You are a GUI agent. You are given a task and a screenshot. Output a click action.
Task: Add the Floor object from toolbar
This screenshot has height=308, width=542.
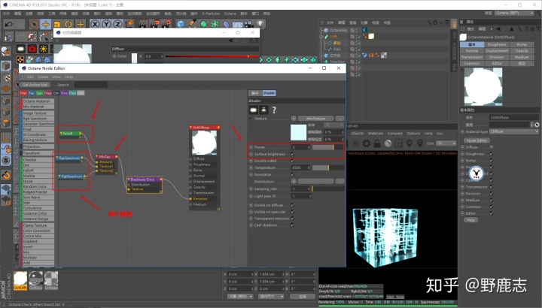tap(237, 24)
